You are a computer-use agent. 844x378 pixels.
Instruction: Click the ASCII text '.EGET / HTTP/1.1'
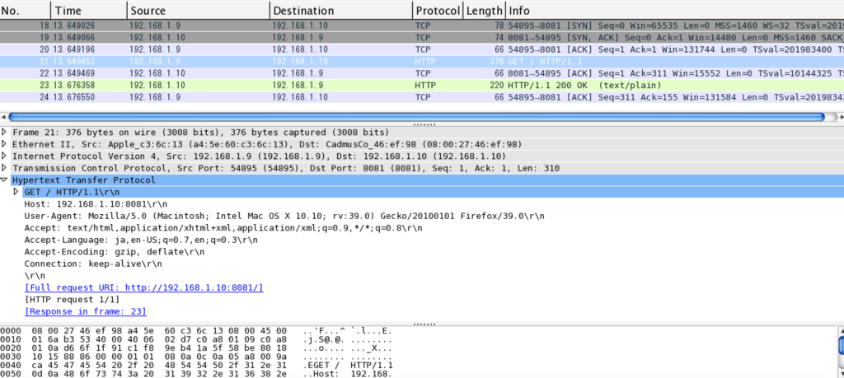(x=348, y=365)
